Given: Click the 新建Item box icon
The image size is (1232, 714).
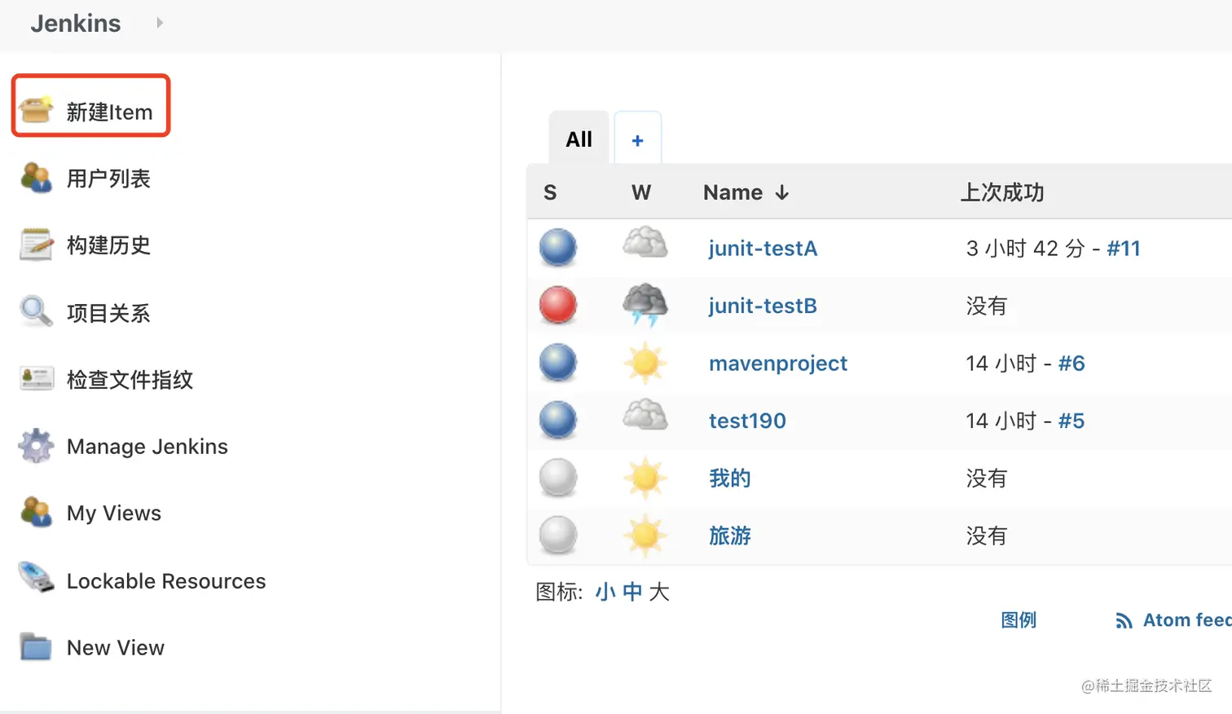Looking at the screenshot, I should coord(36,110).
